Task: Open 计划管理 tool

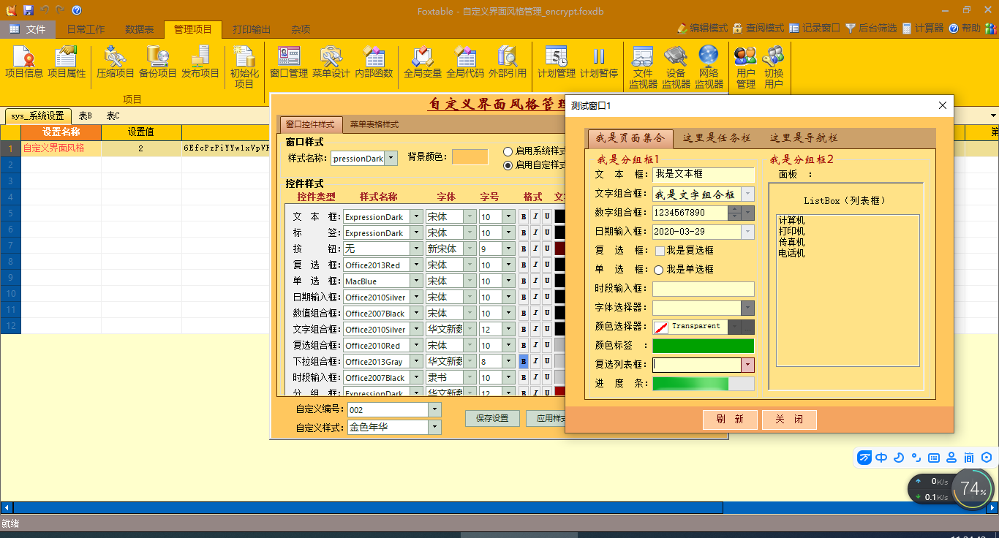Action: (x=557, y=62)
